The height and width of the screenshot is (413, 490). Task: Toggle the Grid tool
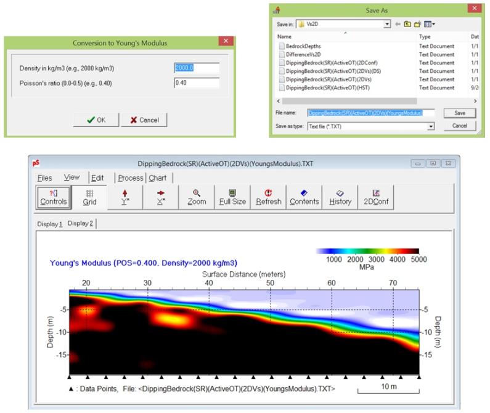coord(88,197)
